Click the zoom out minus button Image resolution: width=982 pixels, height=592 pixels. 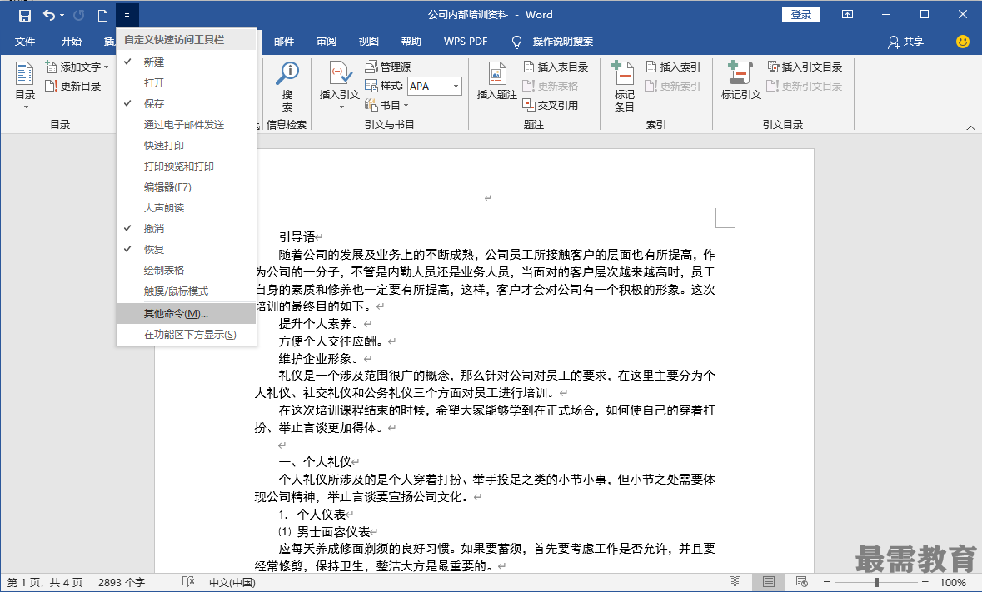(x=827, y=582)
